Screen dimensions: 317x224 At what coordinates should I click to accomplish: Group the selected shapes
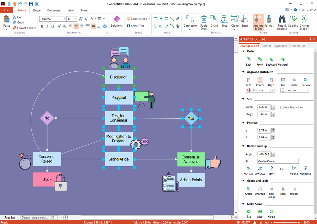(249, 191)
